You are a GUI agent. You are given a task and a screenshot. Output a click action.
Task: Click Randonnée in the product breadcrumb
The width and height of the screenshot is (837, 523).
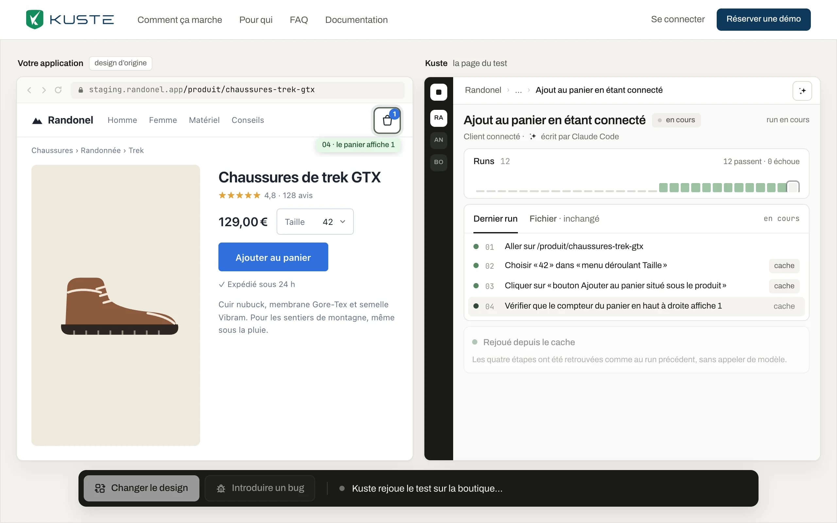click(101, 150)
